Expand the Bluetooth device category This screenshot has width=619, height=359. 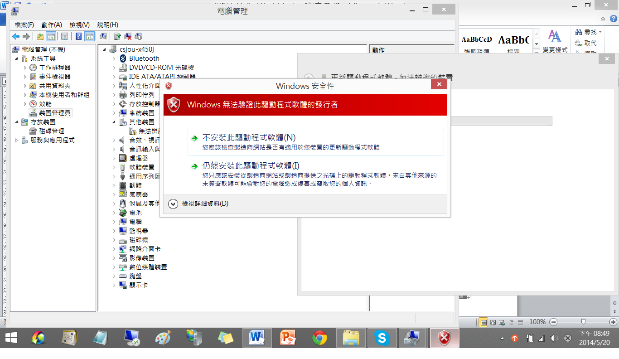[x=114, y=58]
